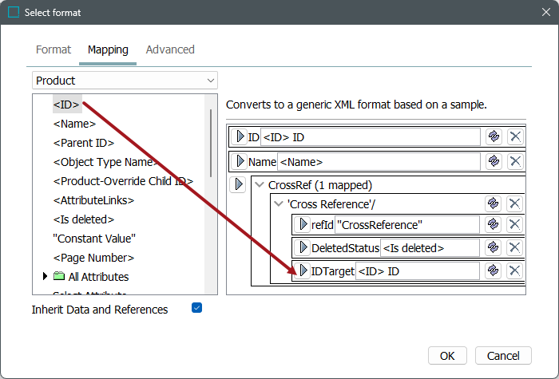Remove the DeletedStatus mapping row
Viewport: 559px width, 379px height.
(516, 247)
